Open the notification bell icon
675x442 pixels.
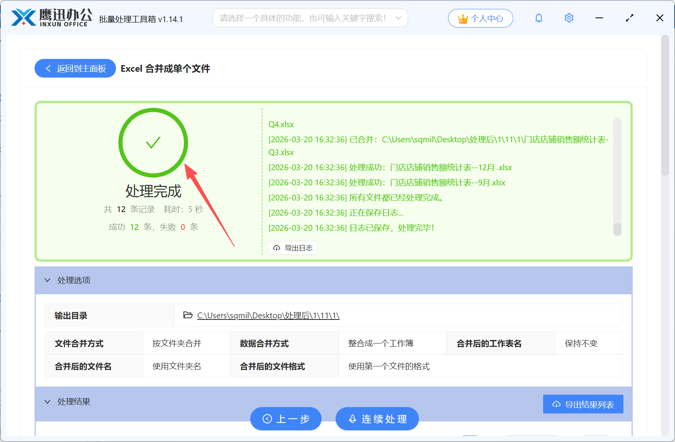pos(538,17)
